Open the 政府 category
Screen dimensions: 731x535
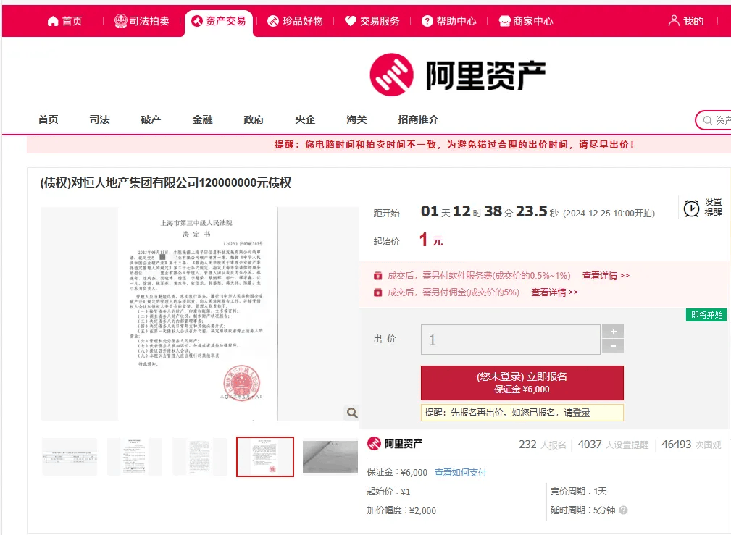[x=254, y=119]
